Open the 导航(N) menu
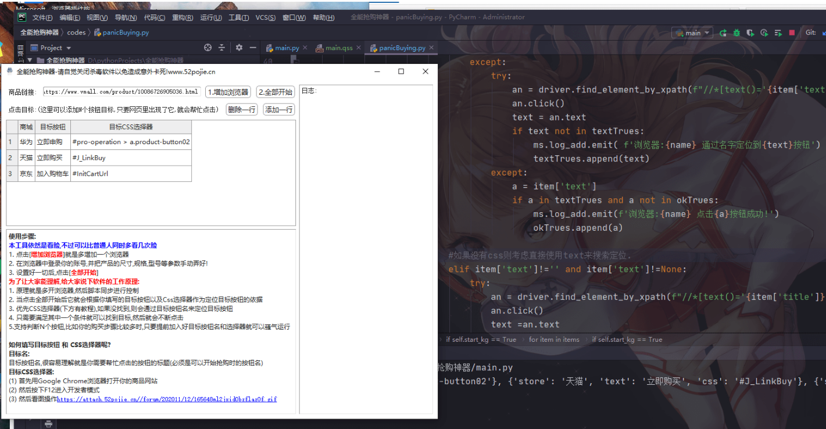The image size is (826, 429). 126,17
